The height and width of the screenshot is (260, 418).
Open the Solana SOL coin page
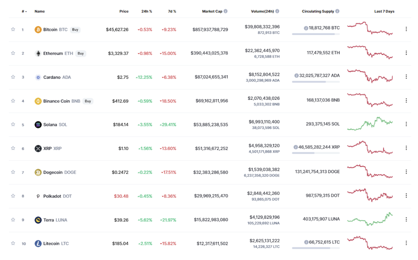(55, 124)
